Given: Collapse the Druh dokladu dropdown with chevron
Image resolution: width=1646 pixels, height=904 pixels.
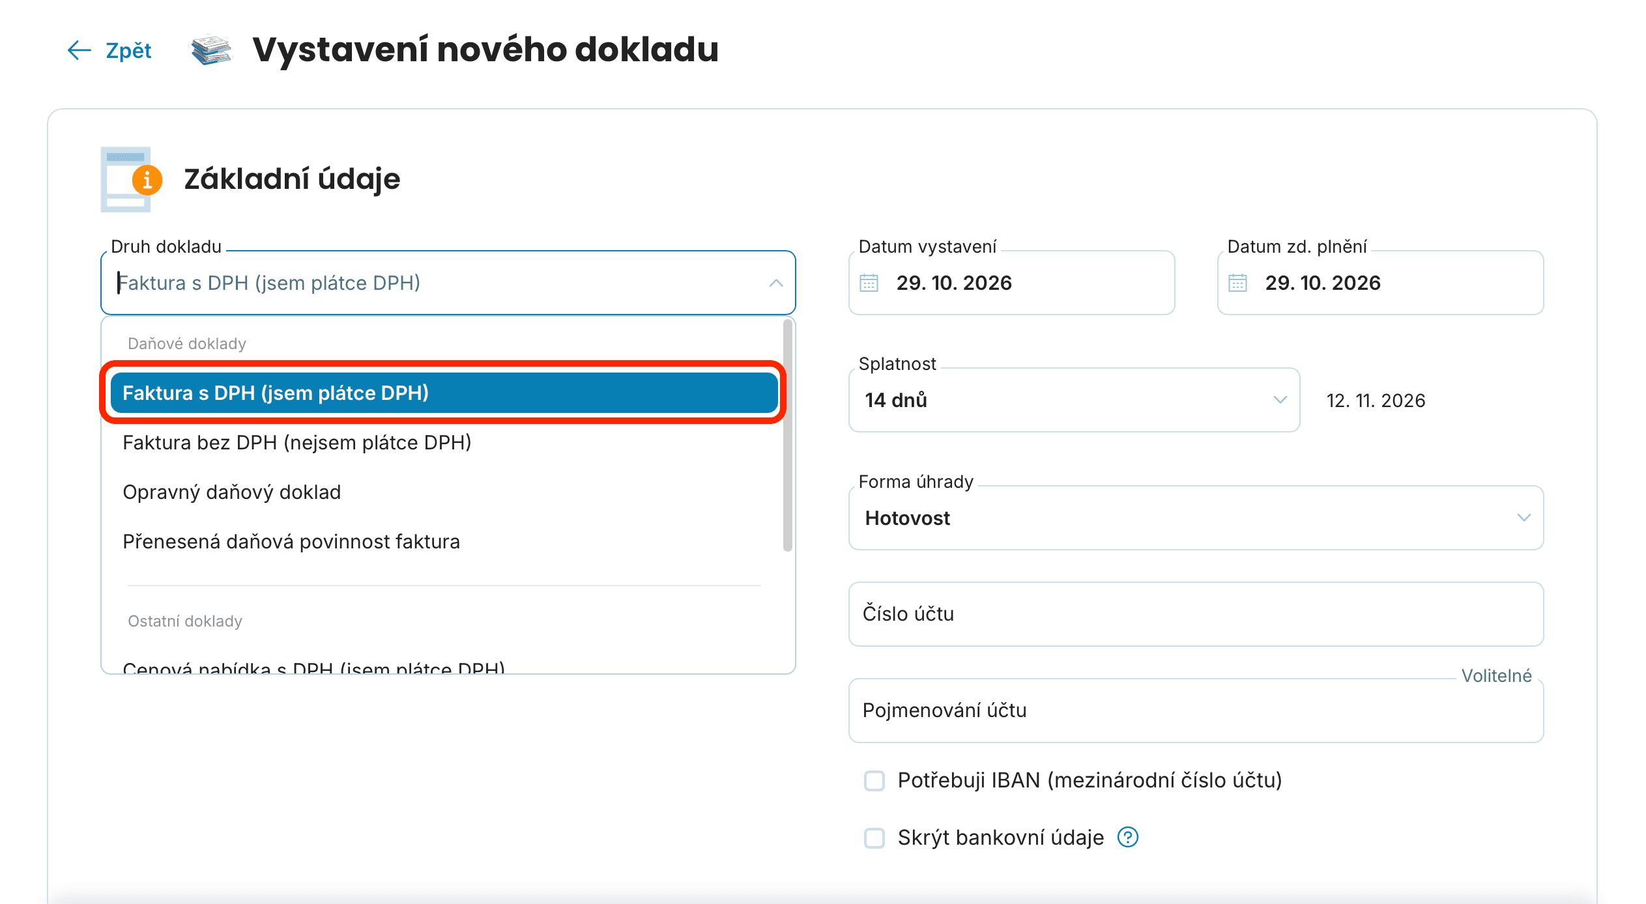Looking at the screenshot, I should 775,283.
